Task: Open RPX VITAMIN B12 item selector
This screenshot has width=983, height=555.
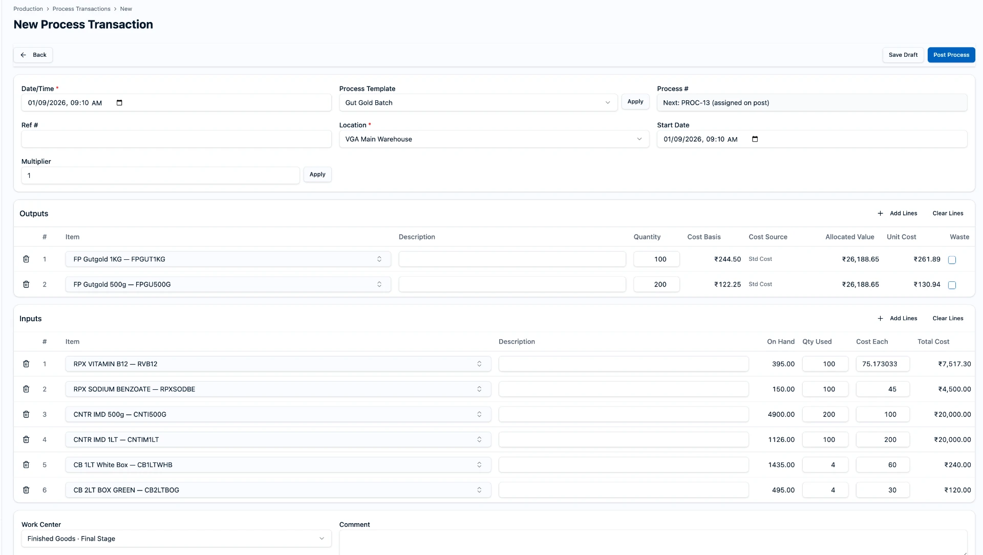Action: [278, 364]
